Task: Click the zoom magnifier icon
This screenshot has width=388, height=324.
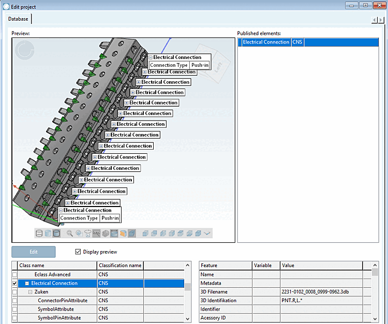Action: pyautogui.click(x=70, y=233)
